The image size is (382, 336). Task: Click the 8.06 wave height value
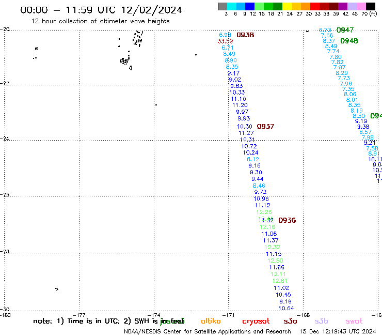(x=350, y=94)
